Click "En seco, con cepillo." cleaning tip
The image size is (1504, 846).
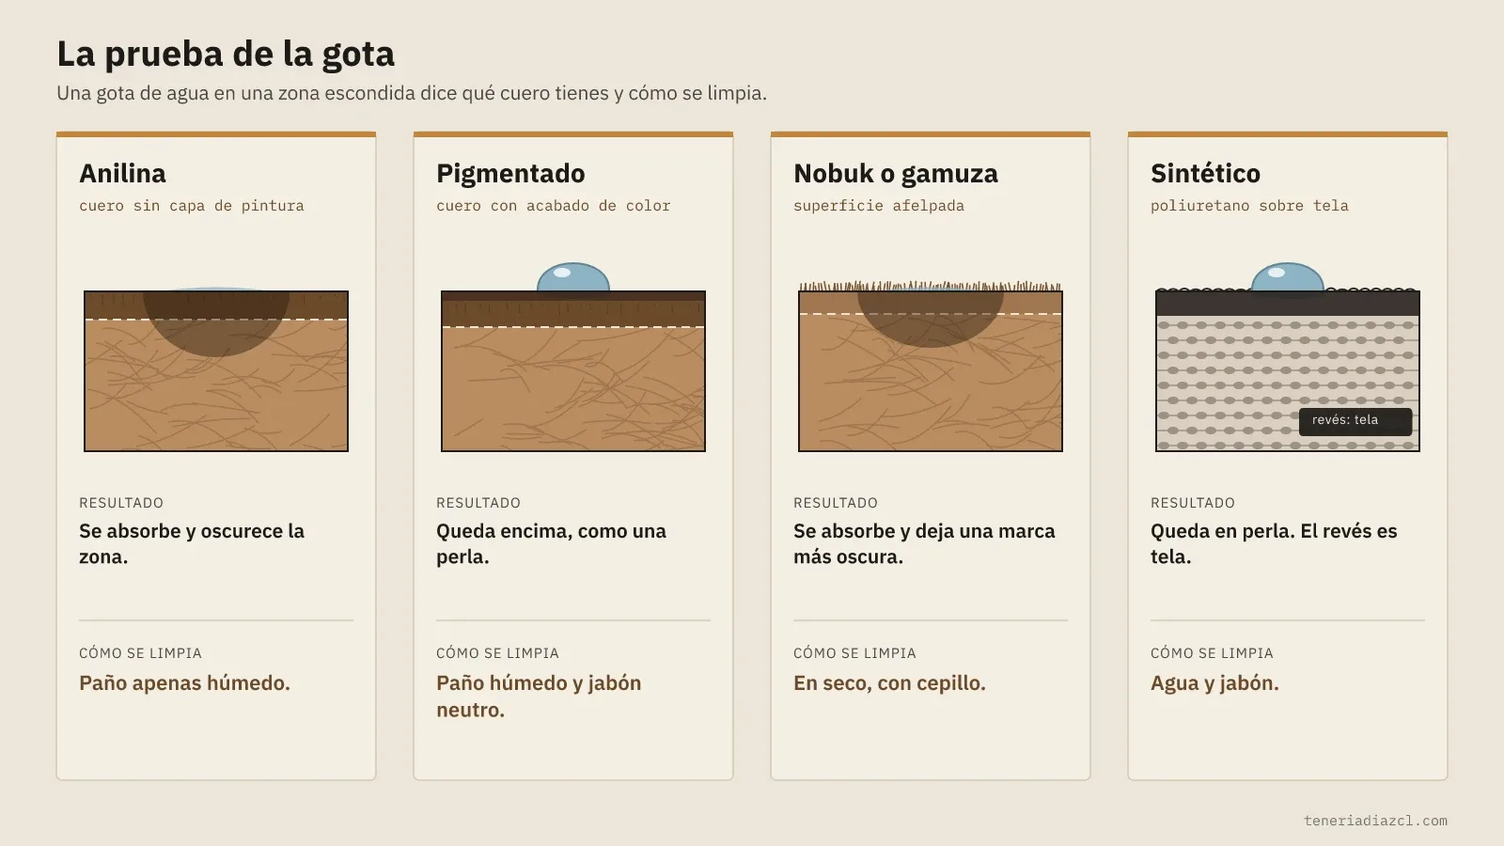[889, 683]
